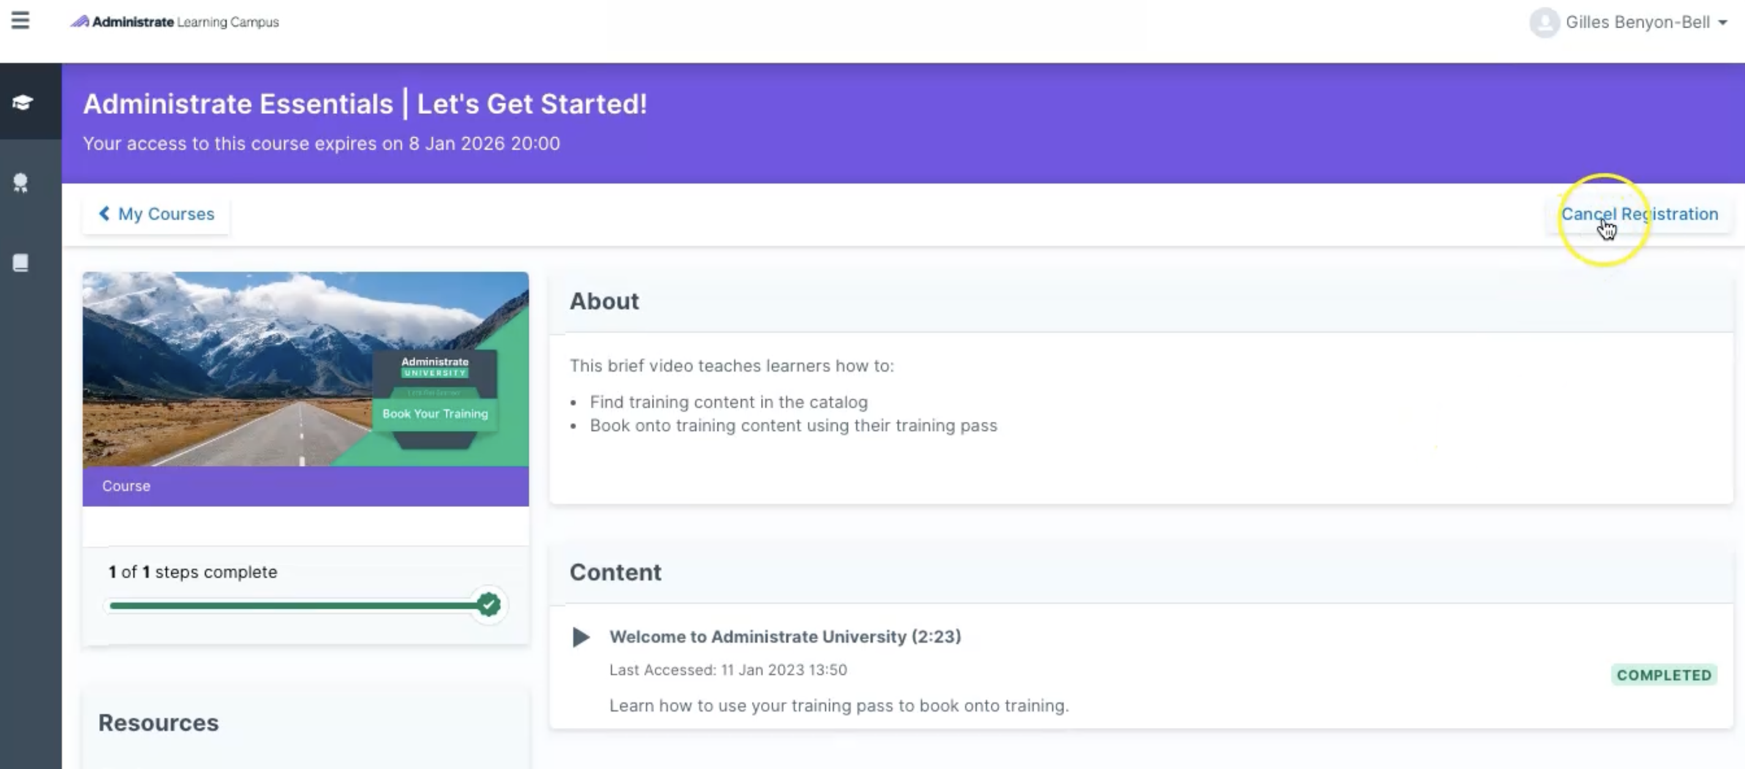Open the award ribbon achievements sidebar icon
The image size is (1745, 769).
(x=21, y=183)
